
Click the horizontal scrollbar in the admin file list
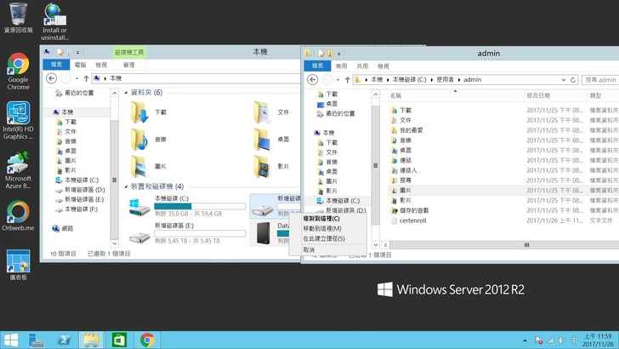coord(525,245)
